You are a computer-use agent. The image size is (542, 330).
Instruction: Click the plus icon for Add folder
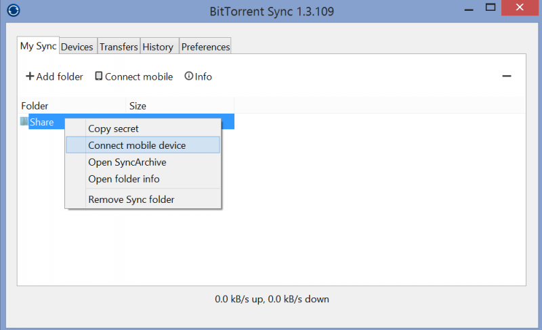(x=30, y=76)
